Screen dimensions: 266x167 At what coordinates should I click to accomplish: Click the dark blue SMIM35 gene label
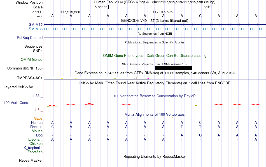click(36, 25)
